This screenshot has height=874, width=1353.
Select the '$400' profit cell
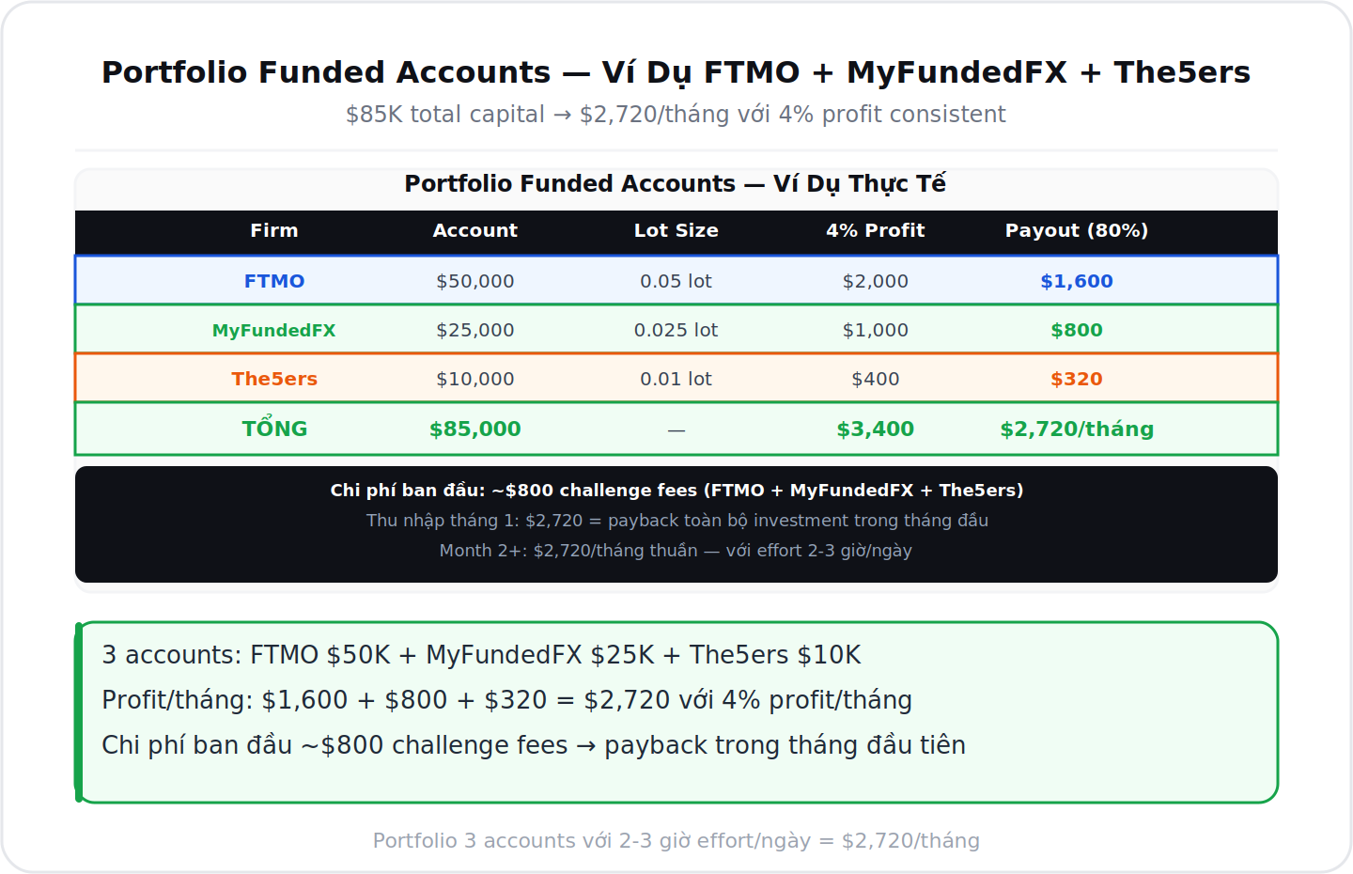pos(876,379)
